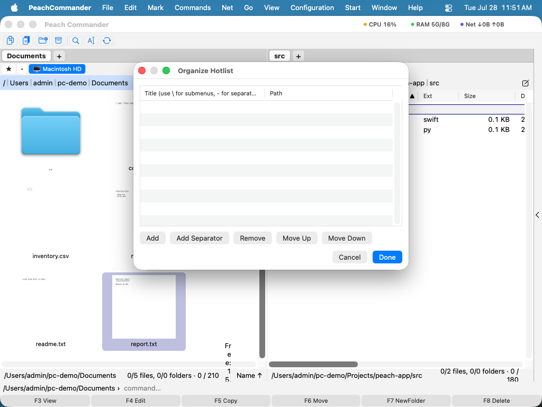This screenshot has height=407, width=542.
Task: Click the side panel collapse chevron at right edge
Action: click(538, 215)
